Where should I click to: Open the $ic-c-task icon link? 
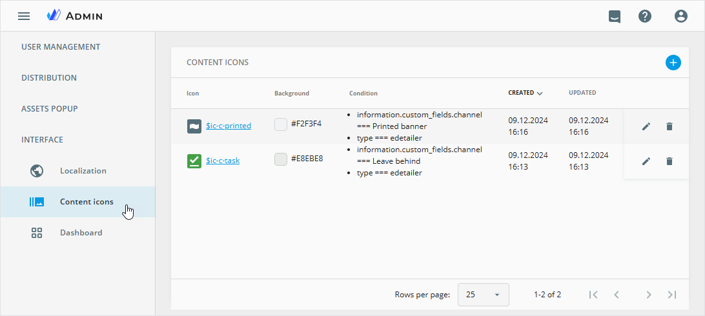(x=223, y=161)
